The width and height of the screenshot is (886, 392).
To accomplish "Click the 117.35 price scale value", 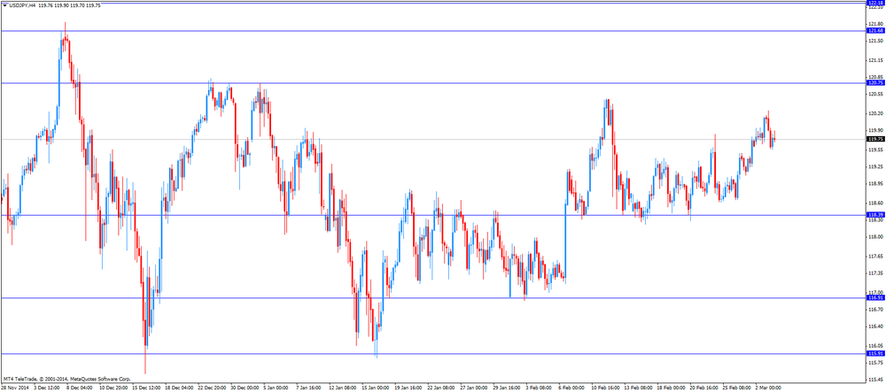I will [x=875, y=273].
